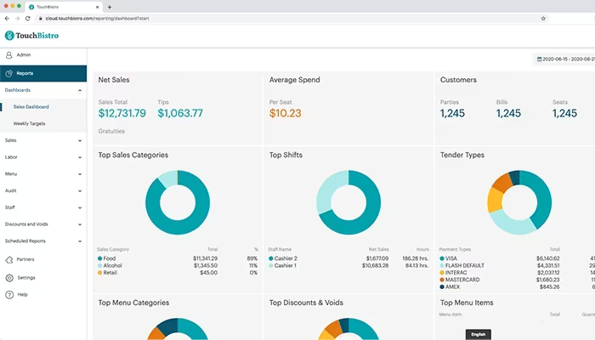The height and width of the screenshot is (340, 595).
Task: Click the Food legend color dot
Action: coord(99,258)
